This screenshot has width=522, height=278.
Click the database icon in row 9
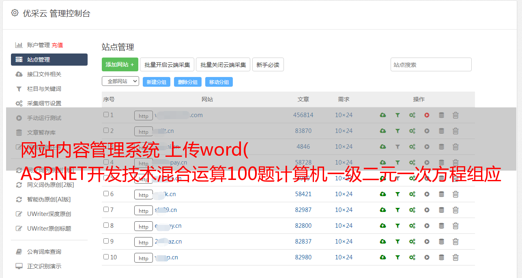(x=441, y=242)
